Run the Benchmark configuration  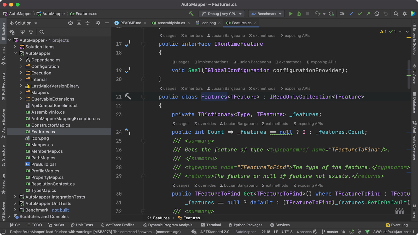tap(291, 14)
